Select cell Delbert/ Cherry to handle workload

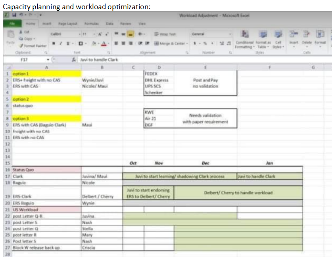238,193
